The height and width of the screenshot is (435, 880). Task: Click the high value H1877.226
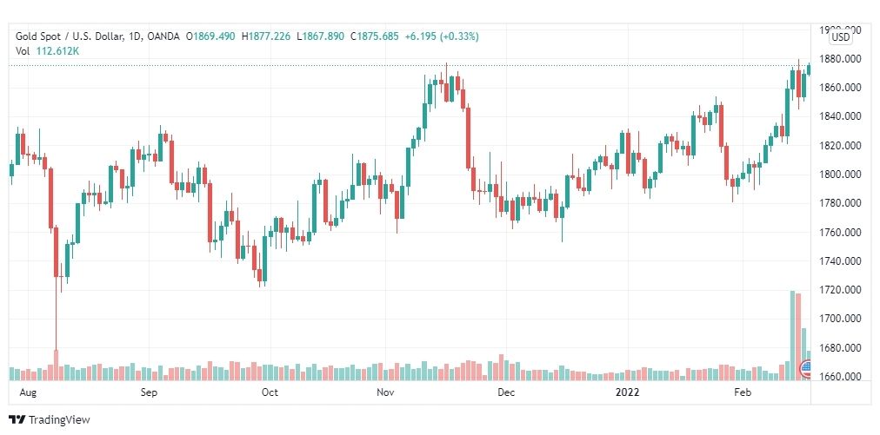click(266, 36)
